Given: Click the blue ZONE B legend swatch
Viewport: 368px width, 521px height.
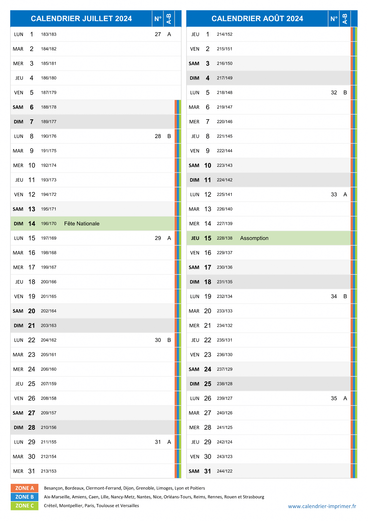Looking at the screenshot, I should pyautogui.click(x=24, y=497).
